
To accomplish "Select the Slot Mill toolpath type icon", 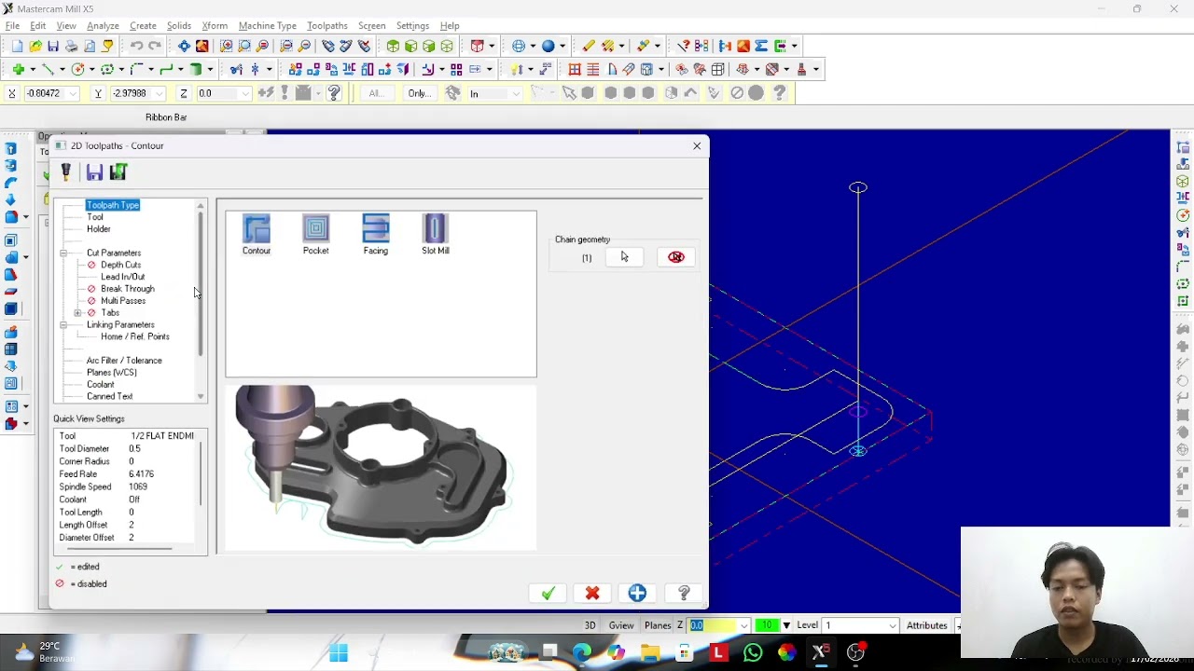I will coord(435,234).
